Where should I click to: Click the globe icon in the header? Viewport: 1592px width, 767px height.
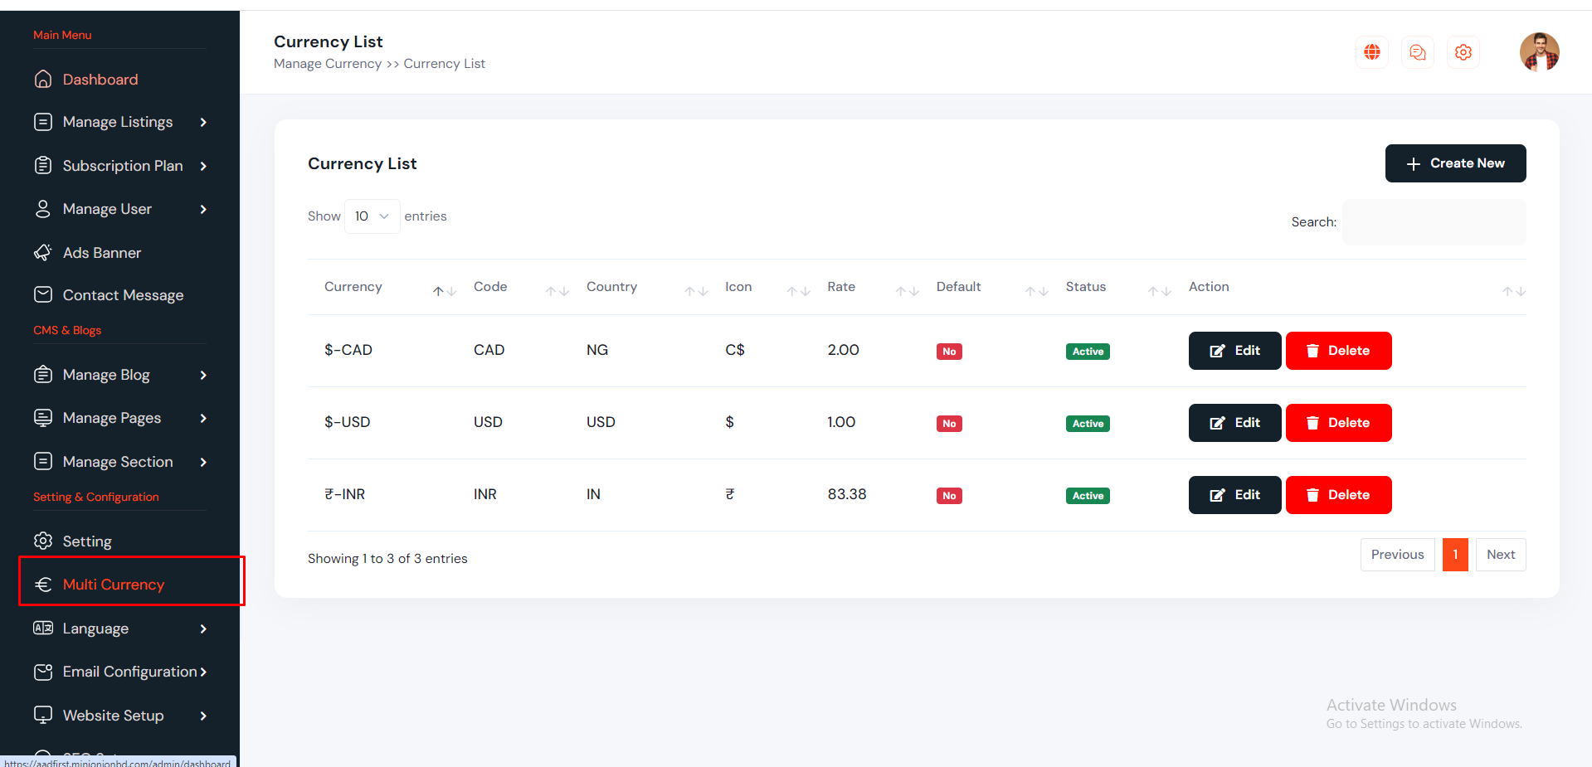1372,52
